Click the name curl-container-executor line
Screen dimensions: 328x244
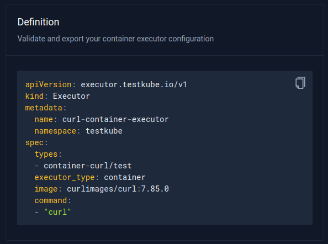[x=102, y=119]
